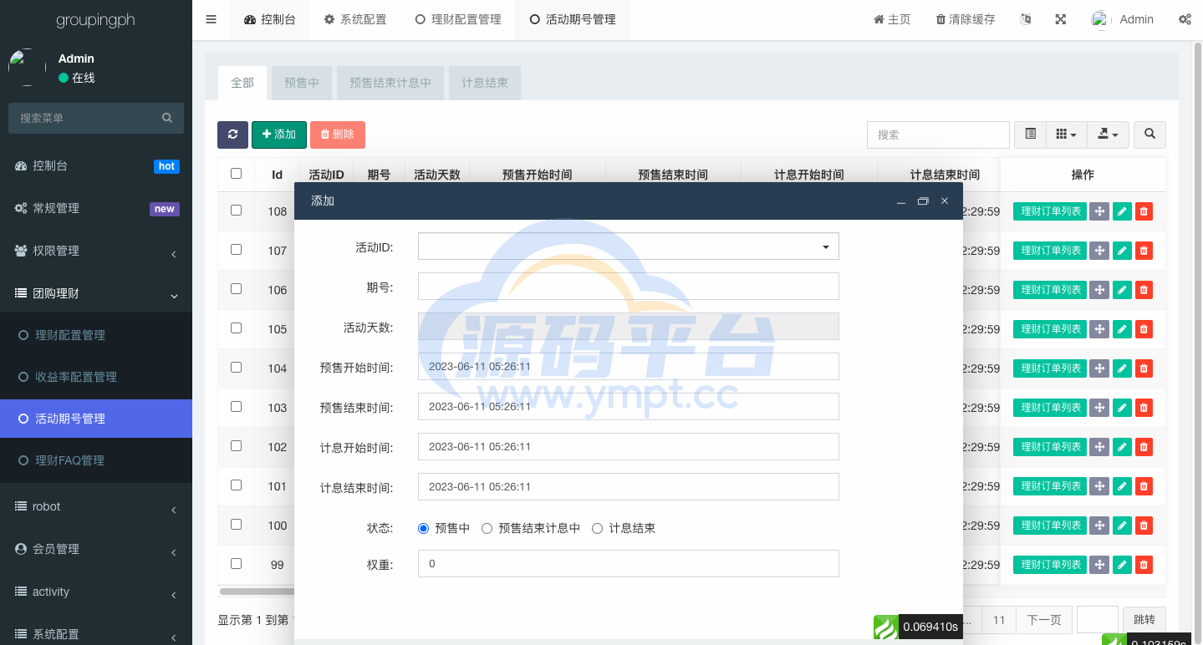Switch to the 控制台 top tab

pos(269,19)
